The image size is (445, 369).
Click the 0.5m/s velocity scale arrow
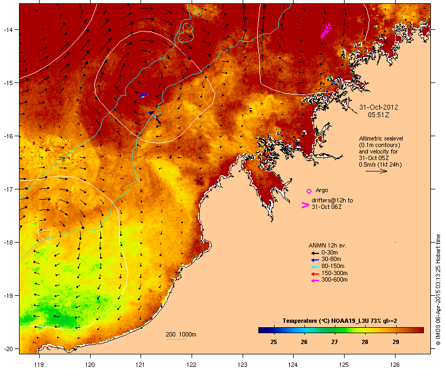[377, 171]
